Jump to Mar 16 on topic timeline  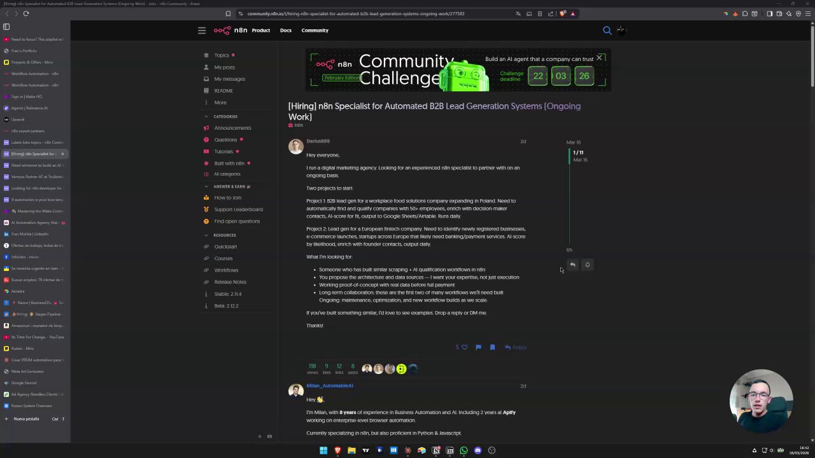(x=574, y=142)
